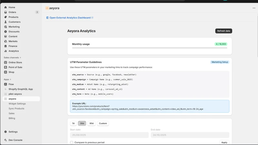Image resolution: width=258 pixels, height=145 pixels.
Task: Click the utm_campaign guideline line
Action: 102,79
